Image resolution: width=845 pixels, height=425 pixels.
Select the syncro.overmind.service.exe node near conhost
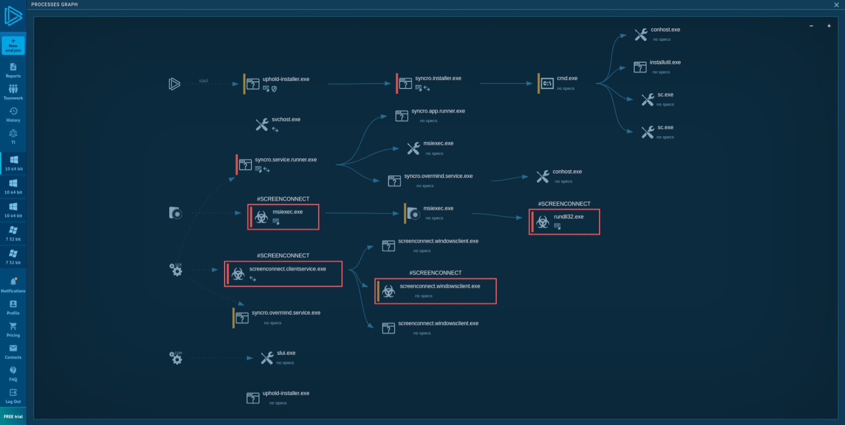[430, 181]
